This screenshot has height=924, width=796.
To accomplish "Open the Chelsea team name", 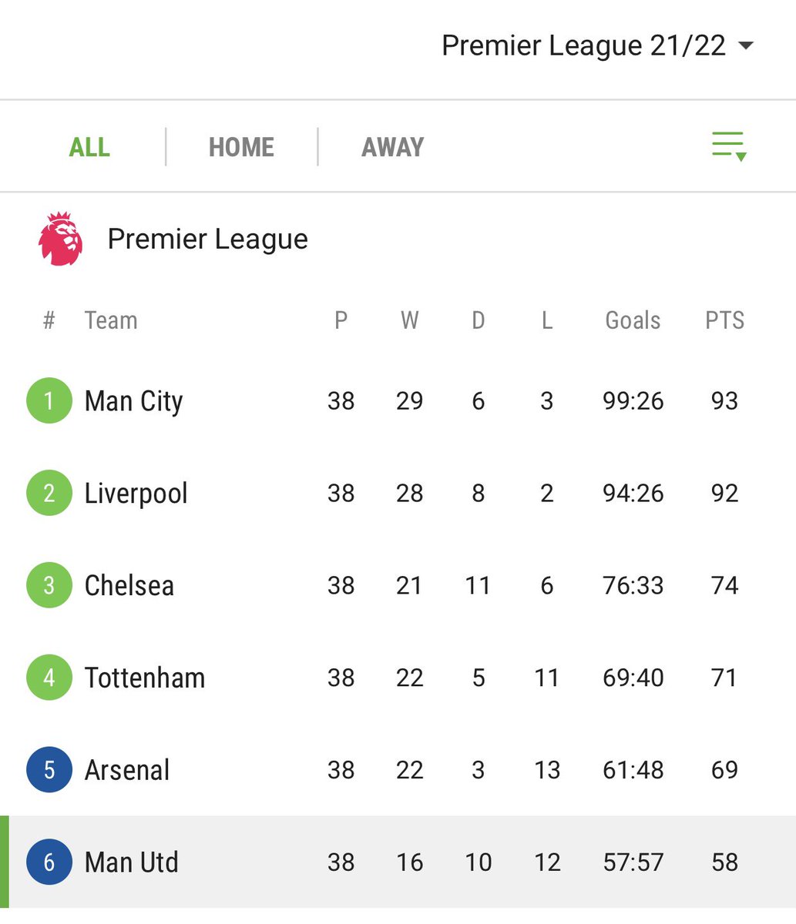I will (x=129, y=586).
